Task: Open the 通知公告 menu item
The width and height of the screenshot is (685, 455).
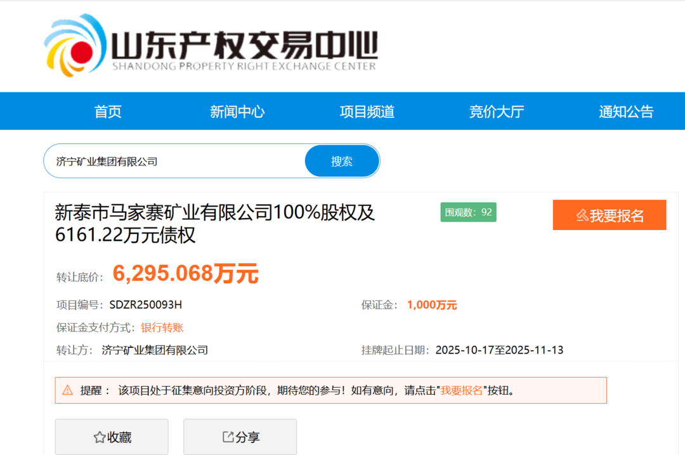Action: pos(626,112)
